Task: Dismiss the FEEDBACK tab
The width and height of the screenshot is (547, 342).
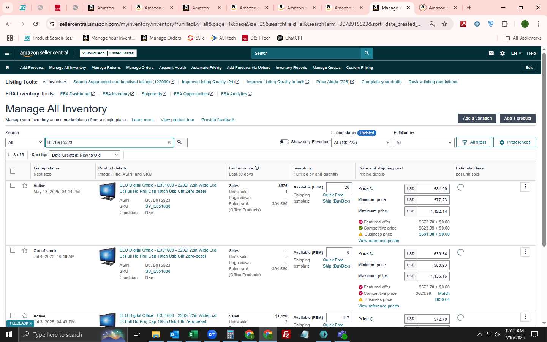Action: [31, 323]
